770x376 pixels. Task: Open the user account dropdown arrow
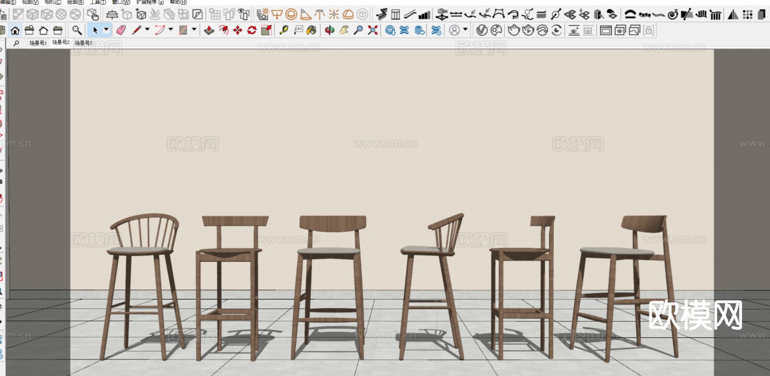tap(465, 30)
